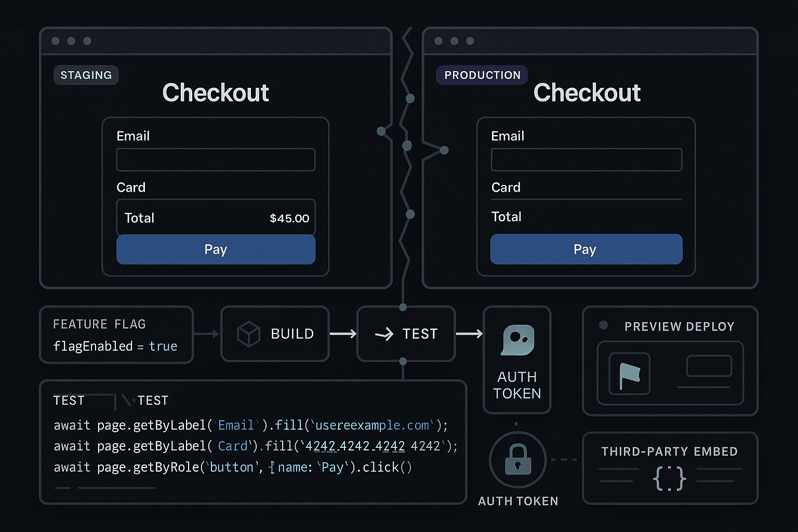Click the rectangle placeholder in Preview Deploy
This screenshot has width=798, height=532.
coord(709,366)
